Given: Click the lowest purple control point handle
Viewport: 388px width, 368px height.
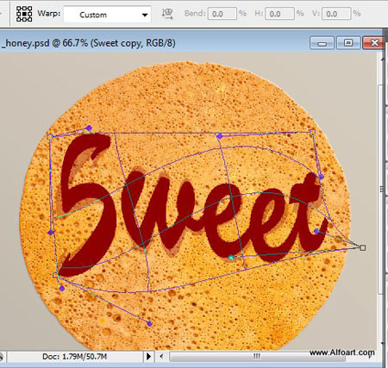Looking at the screenshot, I should 149,324.
